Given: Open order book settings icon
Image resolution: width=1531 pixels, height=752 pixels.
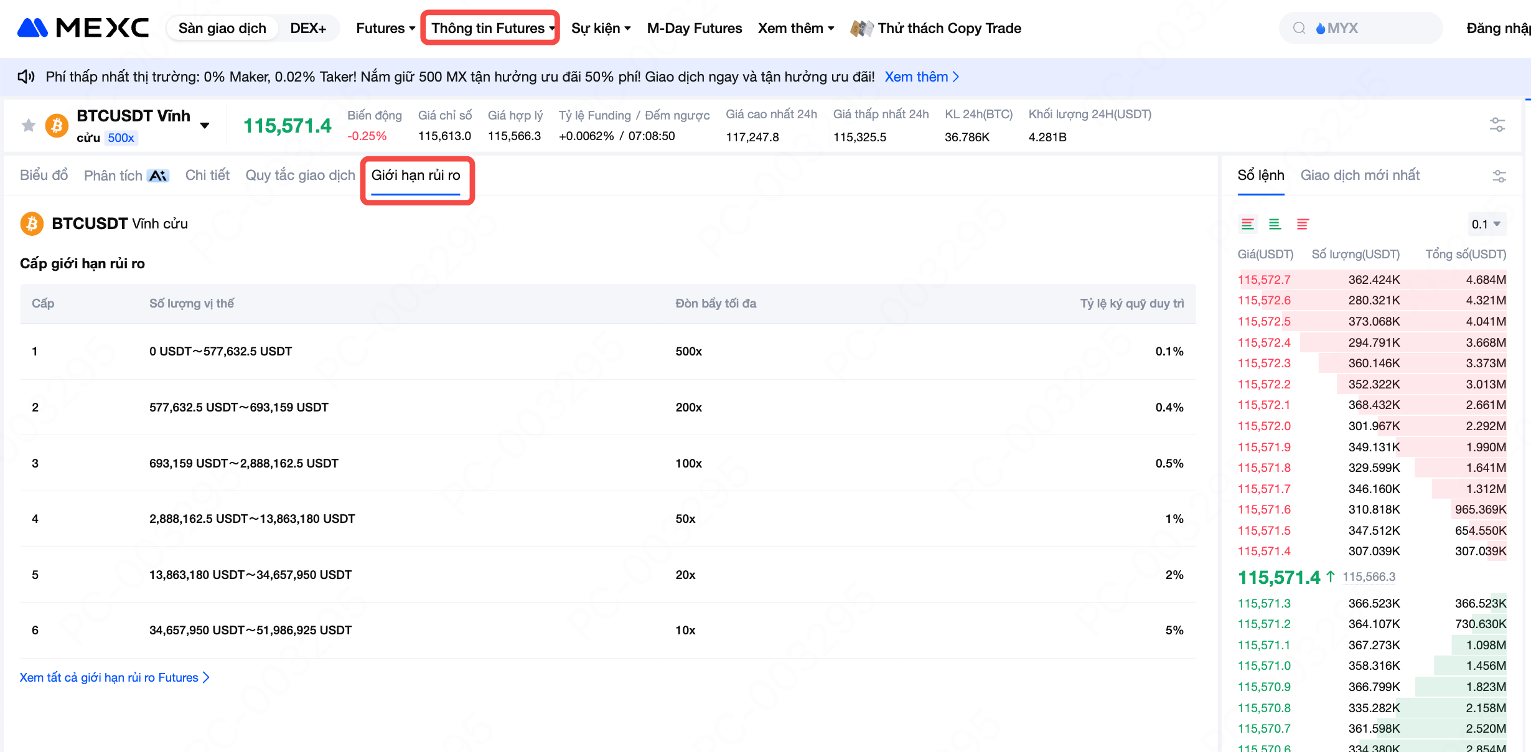Looking at the screenshot, I should [x=1499, y=176].
